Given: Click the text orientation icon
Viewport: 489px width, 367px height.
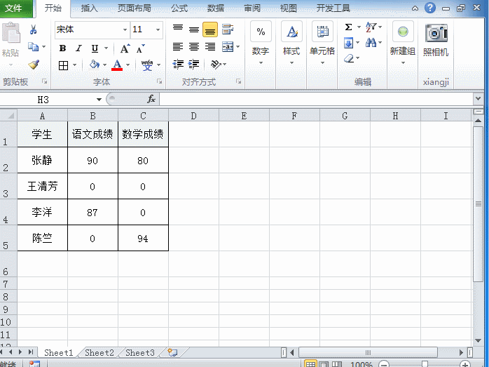Looking at the screenshot, I should coord(216,65).
